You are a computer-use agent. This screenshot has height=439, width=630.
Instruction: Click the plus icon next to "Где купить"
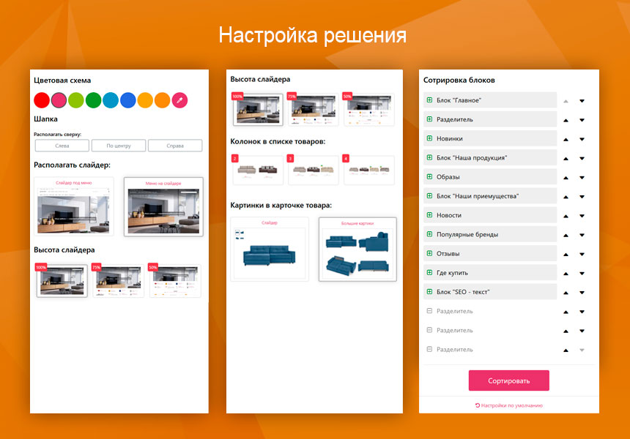pos(429,271)
